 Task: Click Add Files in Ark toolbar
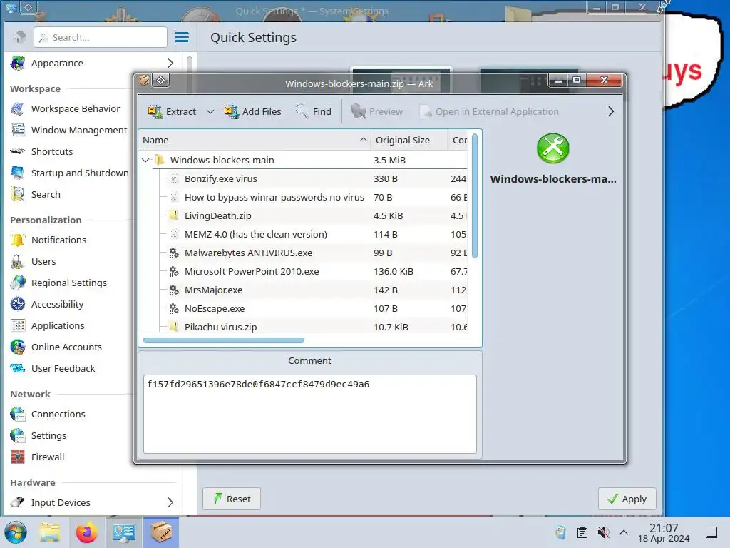tap(253, 112)
